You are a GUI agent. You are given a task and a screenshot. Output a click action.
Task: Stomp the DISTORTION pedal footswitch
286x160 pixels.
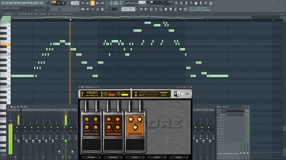tap(91, 145)
